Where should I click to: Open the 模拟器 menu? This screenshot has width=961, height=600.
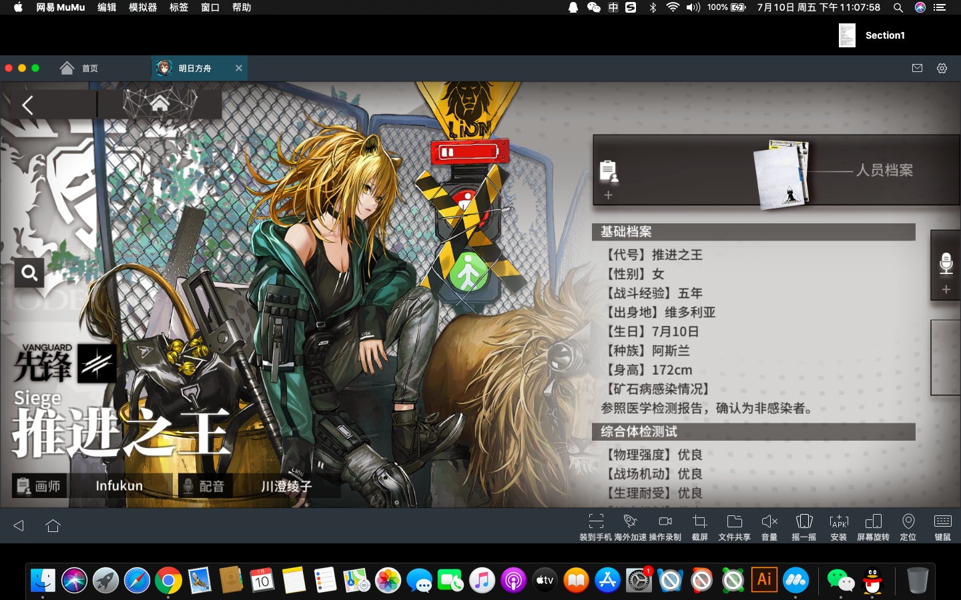(x=143, y=7)
